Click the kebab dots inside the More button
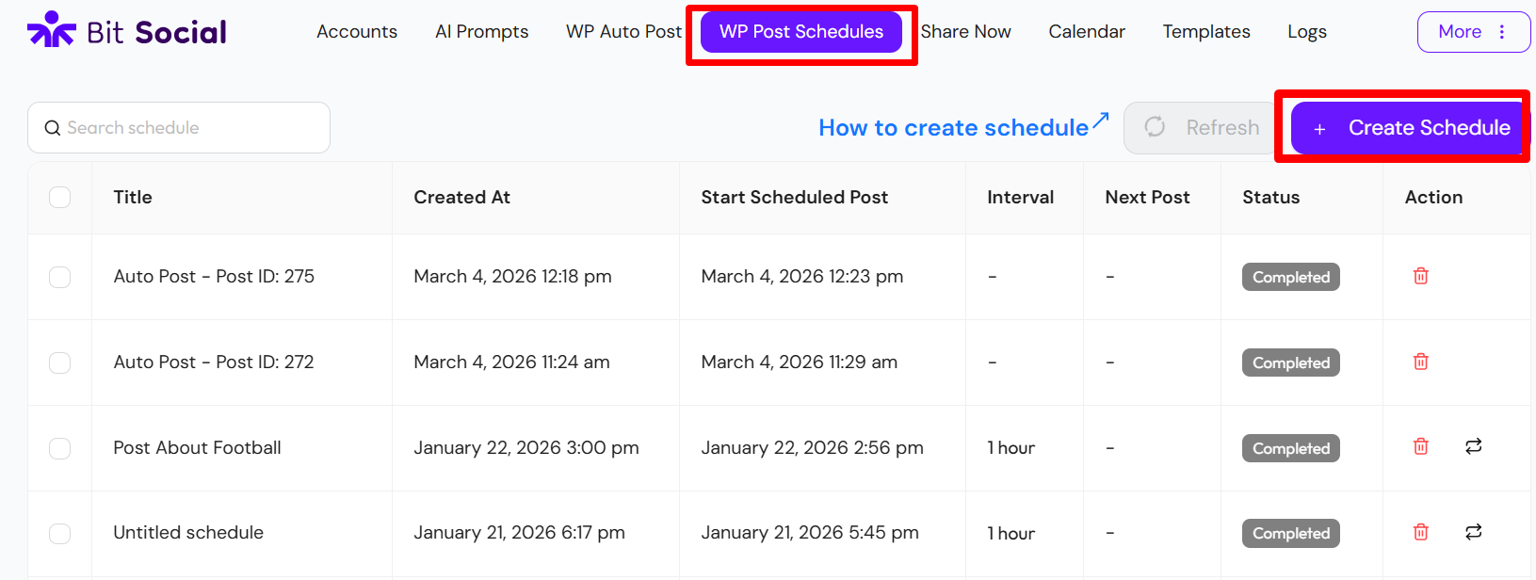Screen dimensions: 1536x580 1502,31
